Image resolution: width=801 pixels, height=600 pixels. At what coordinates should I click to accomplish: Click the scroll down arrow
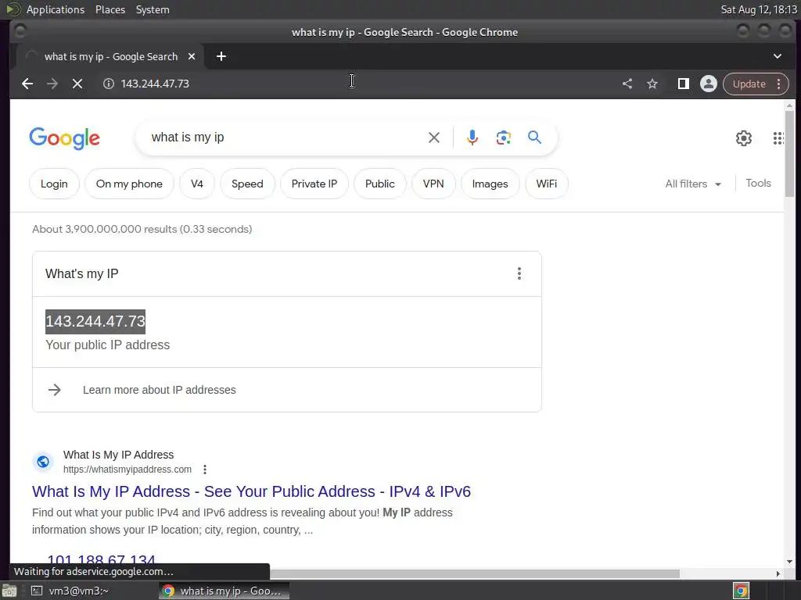tap(789, 561)
